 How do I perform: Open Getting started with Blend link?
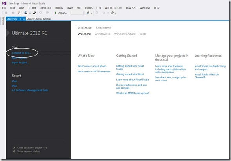coord(130,74)
